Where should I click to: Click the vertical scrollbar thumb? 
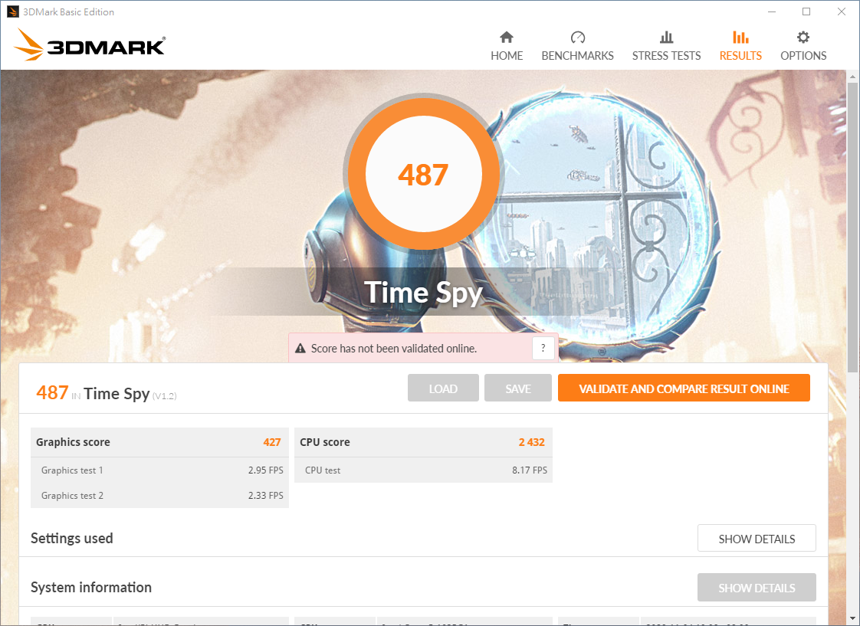coord(852,230)
